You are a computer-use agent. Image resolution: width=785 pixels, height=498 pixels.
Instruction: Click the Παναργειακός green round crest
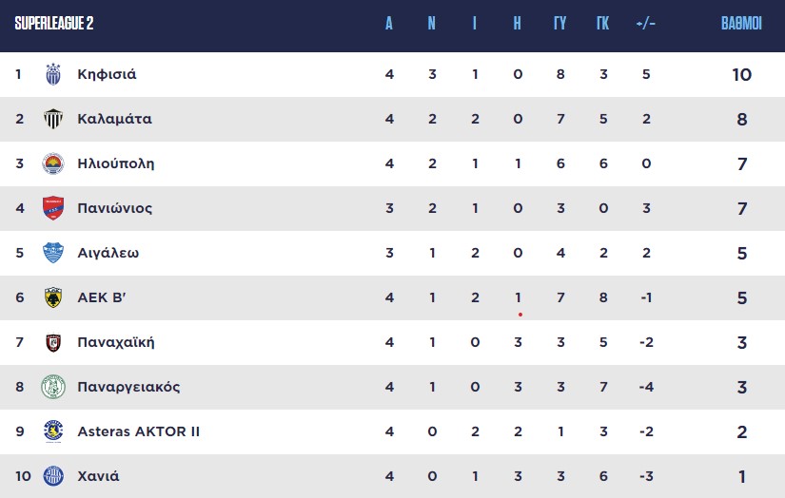coord(53,387)
